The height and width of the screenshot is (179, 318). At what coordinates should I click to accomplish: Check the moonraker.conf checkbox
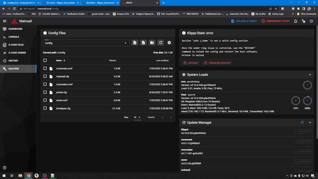45,84
